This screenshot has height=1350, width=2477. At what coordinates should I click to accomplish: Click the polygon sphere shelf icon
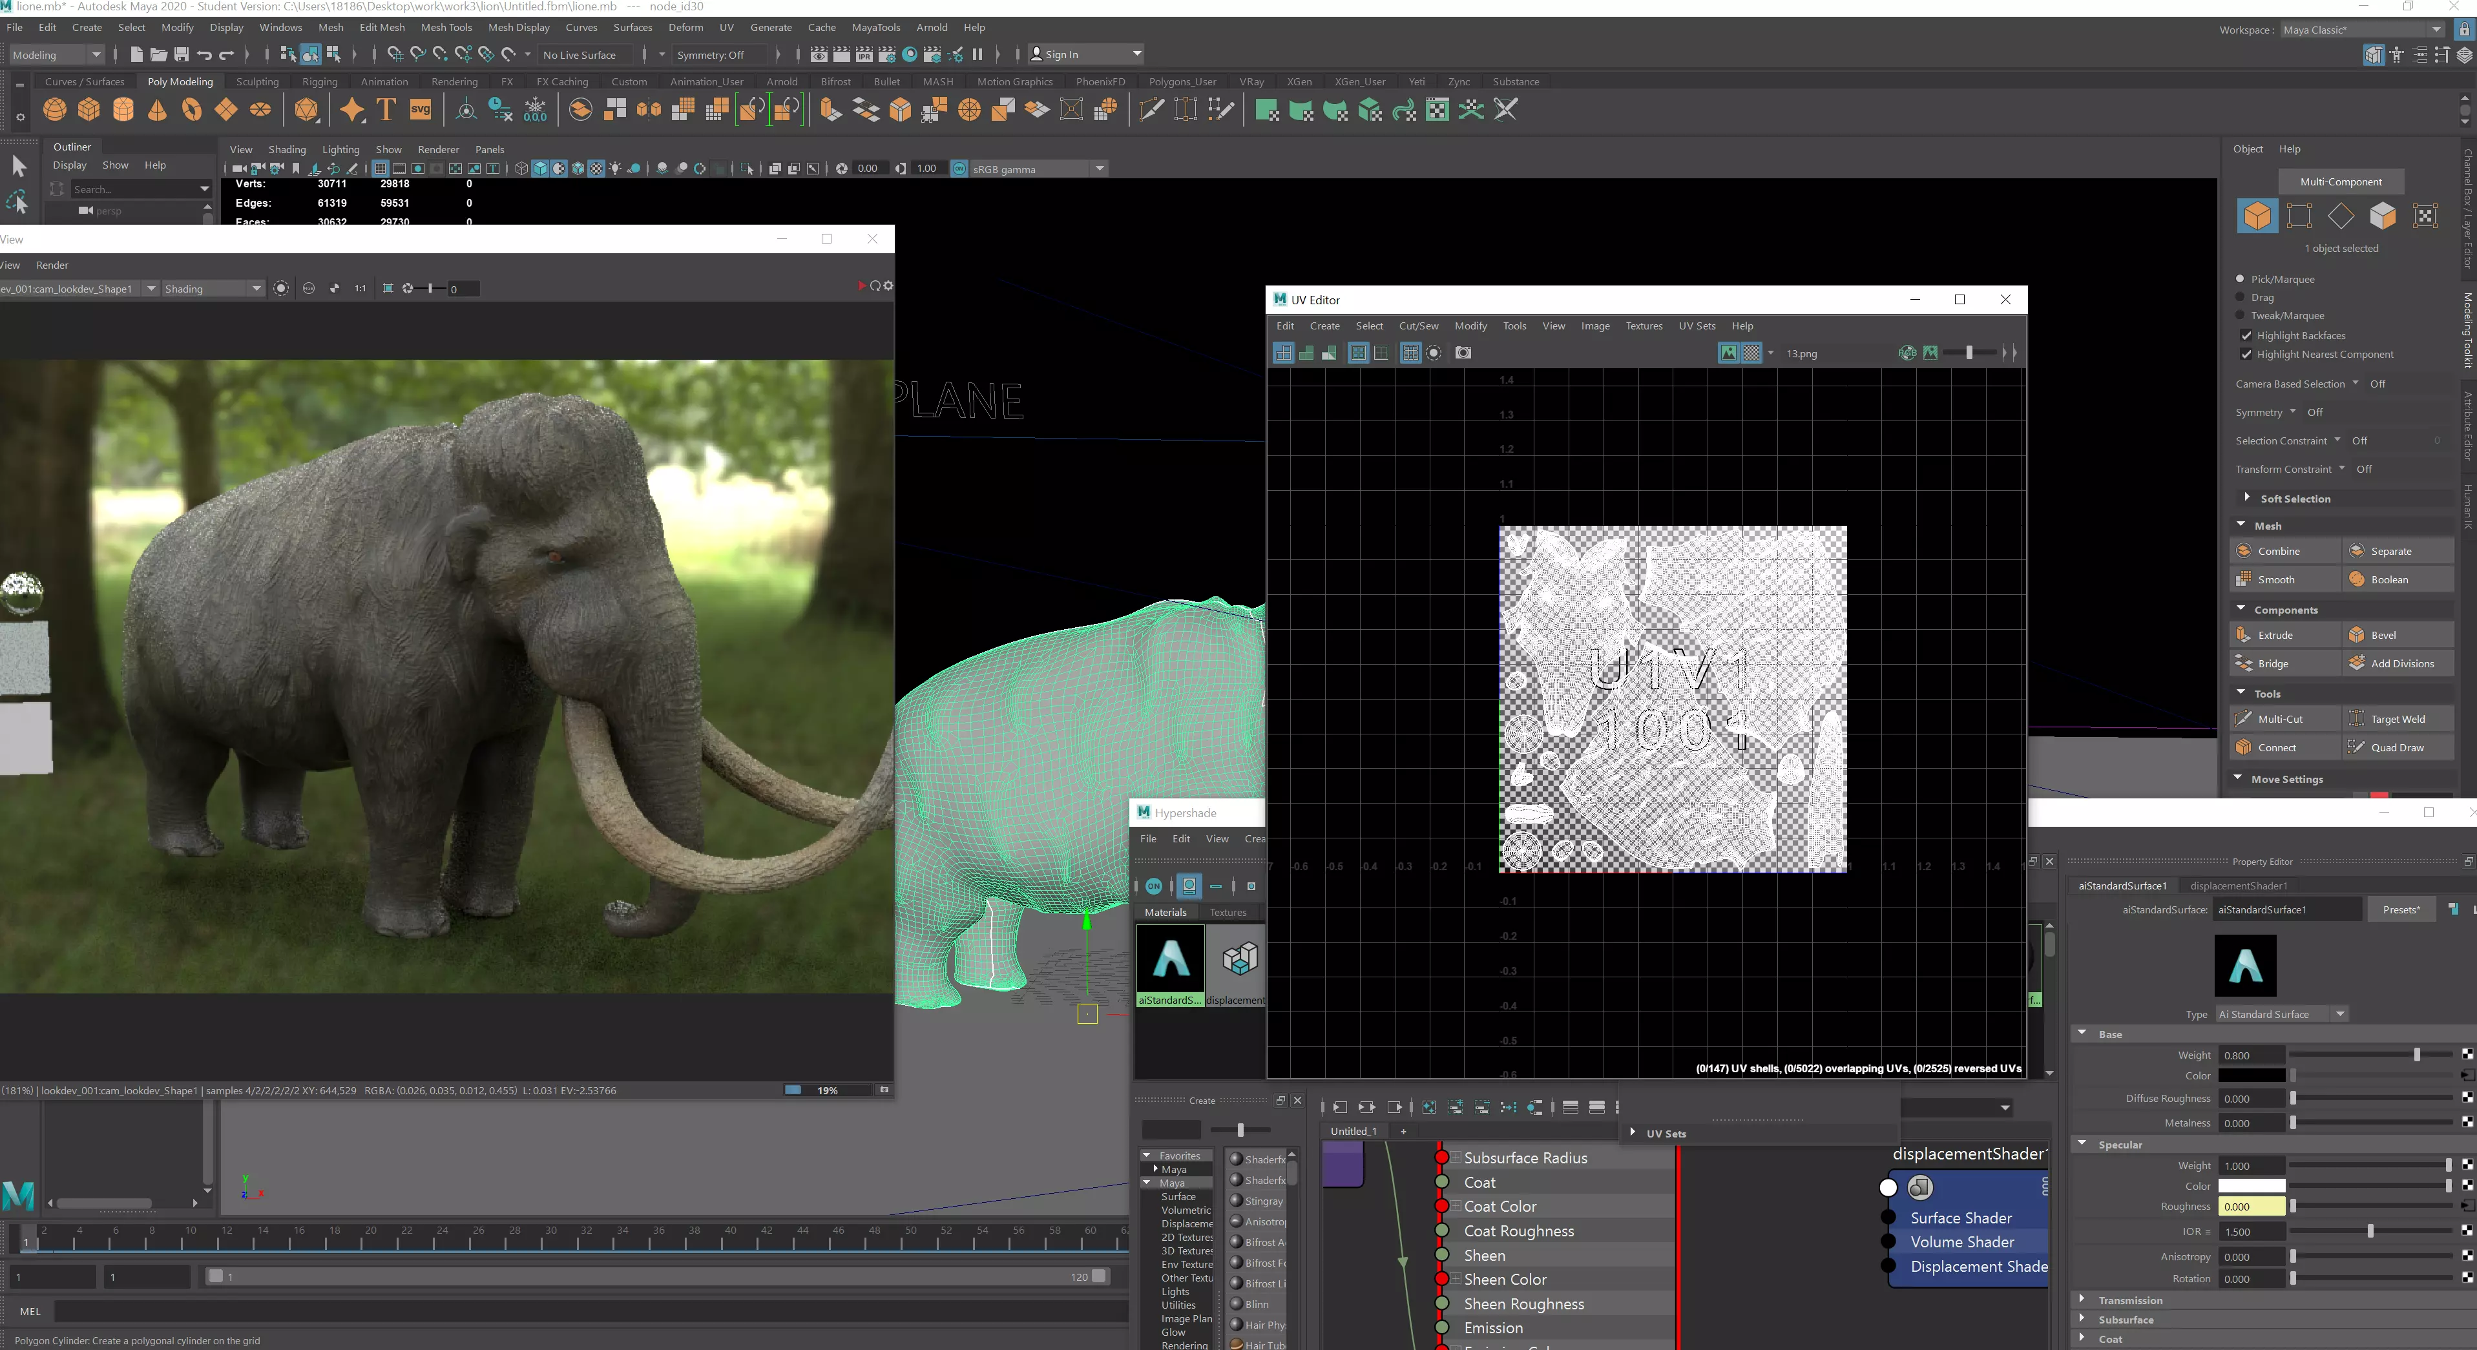coord(55,110)
